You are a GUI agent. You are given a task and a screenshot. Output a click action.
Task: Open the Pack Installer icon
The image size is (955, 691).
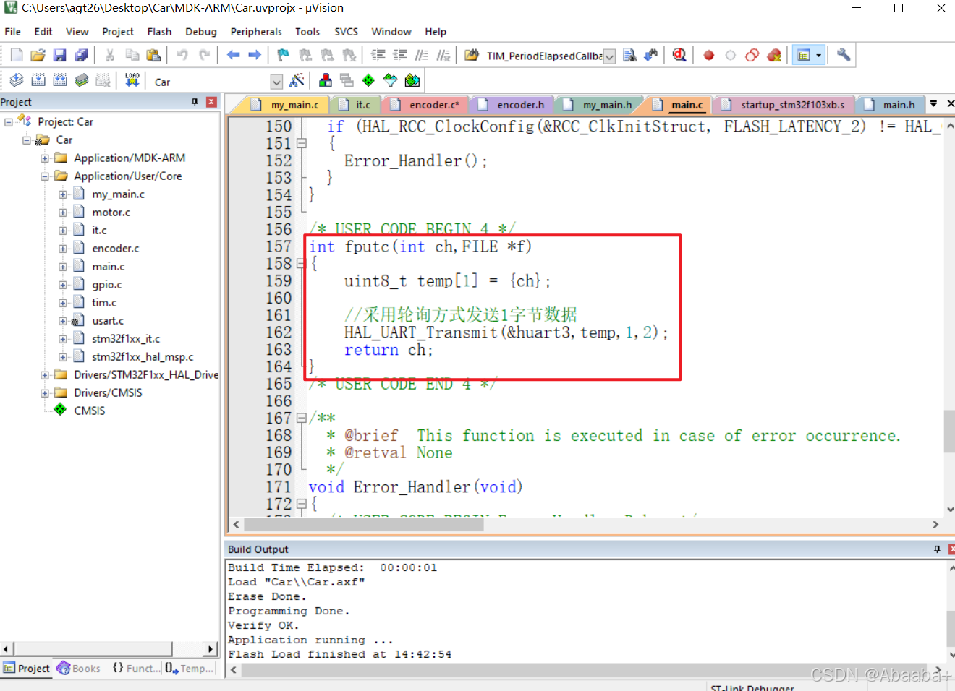(412, 80)
